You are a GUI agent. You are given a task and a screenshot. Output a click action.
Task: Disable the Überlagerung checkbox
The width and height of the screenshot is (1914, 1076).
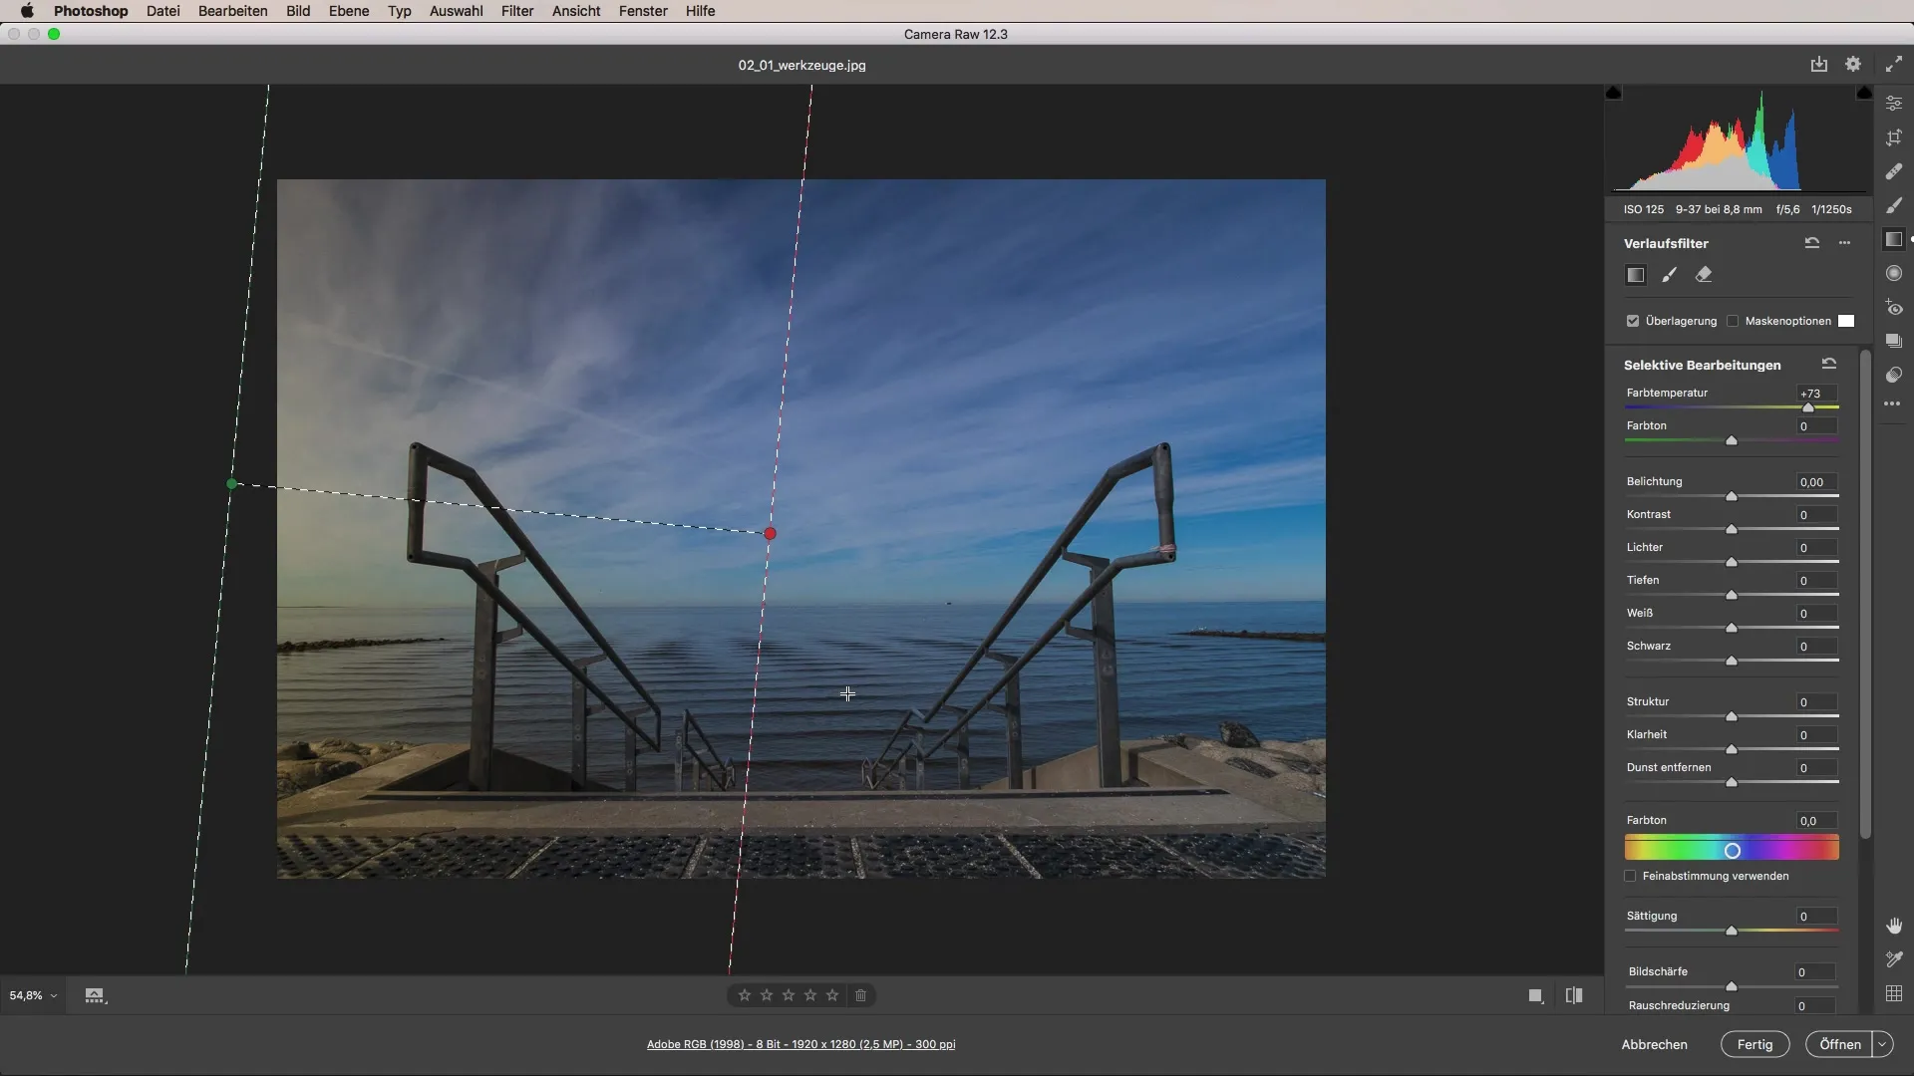pos(1633,321)
